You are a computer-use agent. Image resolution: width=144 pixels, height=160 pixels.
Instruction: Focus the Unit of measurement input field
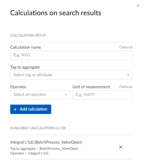[102, 95]
